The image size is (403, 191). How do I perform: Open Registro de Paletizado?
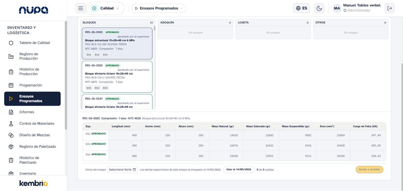[32, 146]
